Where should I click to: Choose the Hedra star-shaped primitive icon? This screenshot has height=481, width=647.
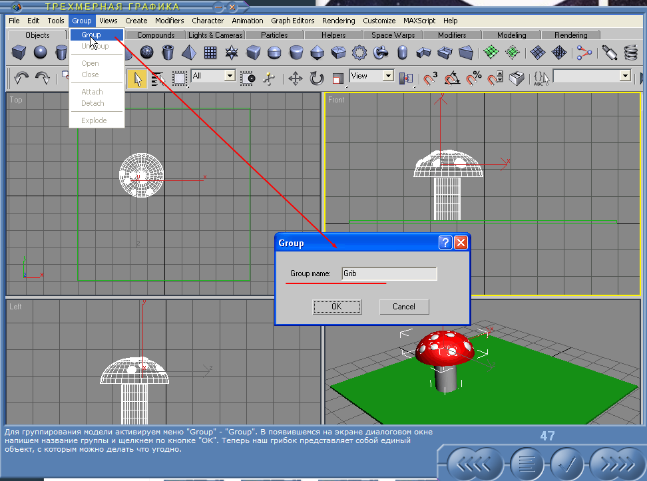232,53
